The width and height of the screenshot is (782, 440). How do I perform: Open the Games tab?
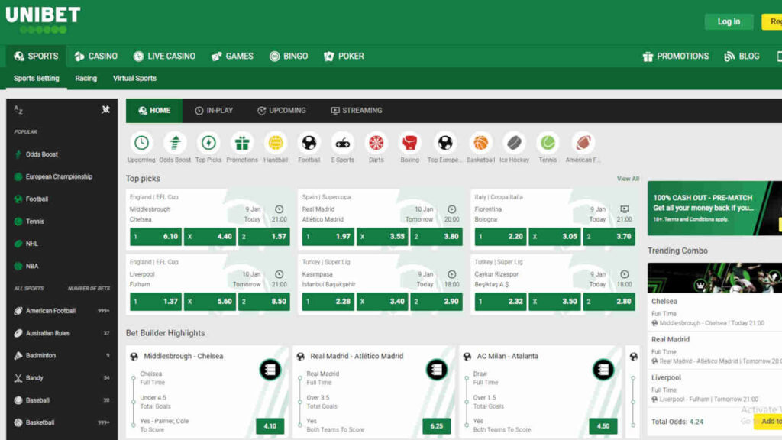[x=232, y=57]
